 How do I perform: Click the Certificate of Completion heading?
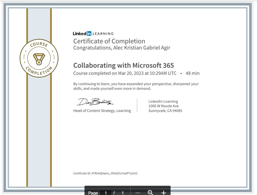pos(109,41)
